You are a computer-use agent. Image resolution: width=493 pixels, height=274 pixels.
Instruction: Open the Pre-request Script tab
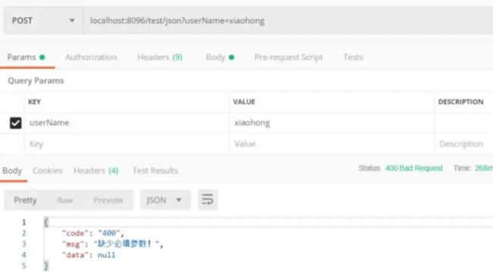[288, 57]
